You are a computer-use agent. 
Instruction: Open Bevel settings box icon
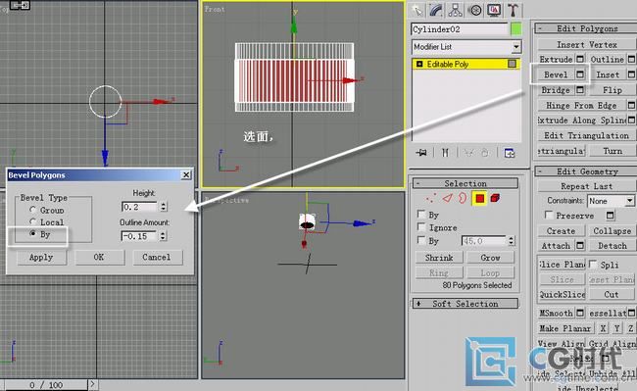tap(580, 74)
